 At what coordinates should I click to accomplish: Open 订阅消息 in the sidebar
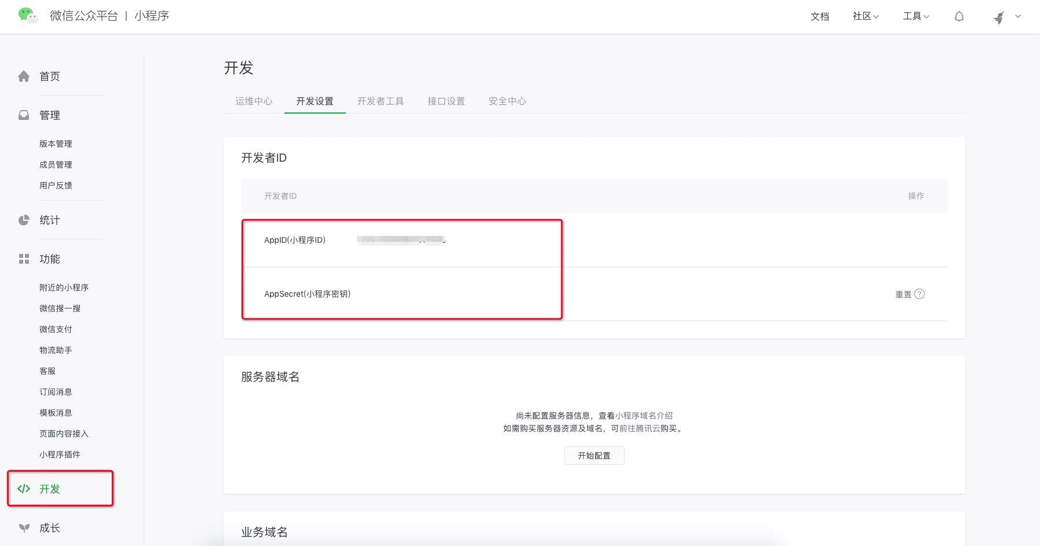(x=56, y=392)
